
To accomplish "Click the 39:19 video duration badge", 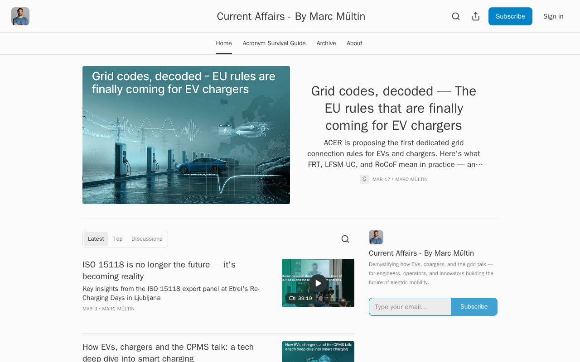I will (300, 298).
